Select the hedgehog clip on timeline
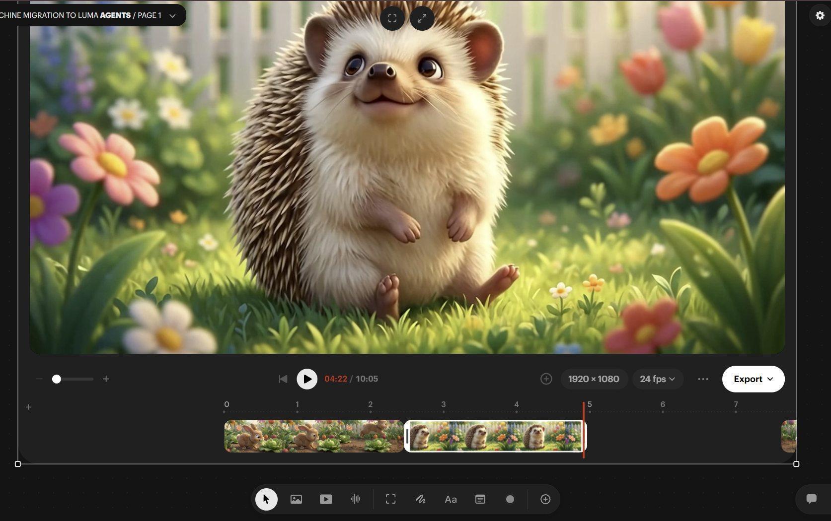This screenshot has height=521, width=831. pyautogui.click(x=495, y=436)
